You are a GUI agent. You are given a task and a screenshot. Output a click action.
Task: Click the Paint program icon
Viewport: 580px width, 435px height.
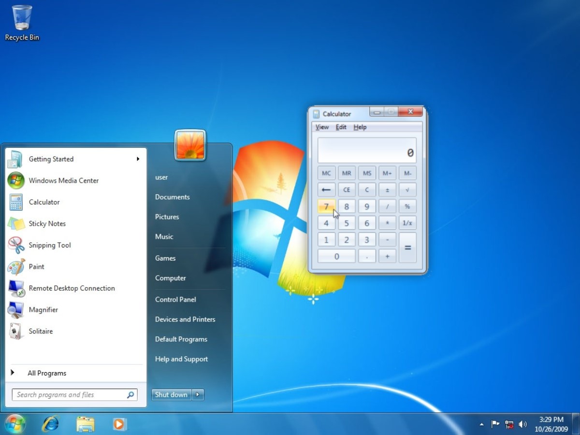click(x=16, y=267)
